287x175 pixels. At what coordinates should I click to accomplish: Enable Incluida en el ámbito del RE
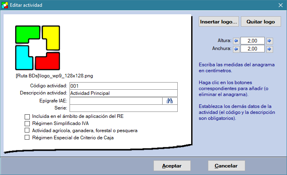click(27, 117)
